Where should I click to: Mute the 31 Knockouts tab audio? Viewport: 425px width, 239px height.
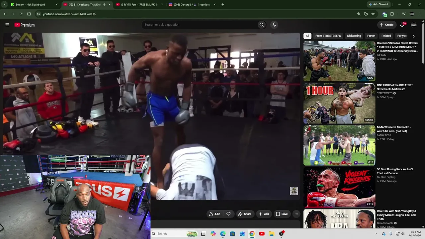104,5
